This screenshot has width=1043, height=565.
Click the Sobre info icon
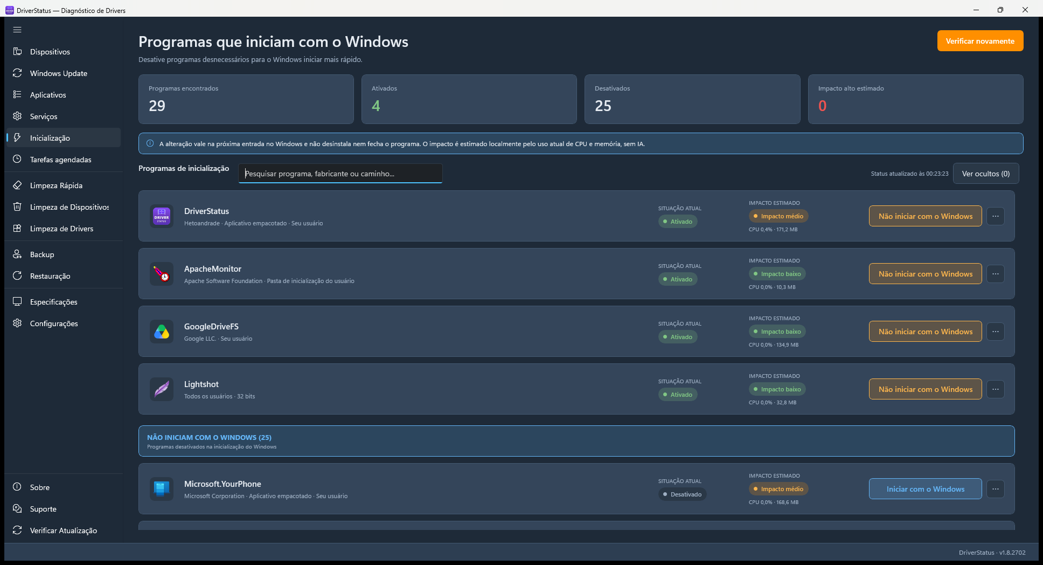coord(17,487)
